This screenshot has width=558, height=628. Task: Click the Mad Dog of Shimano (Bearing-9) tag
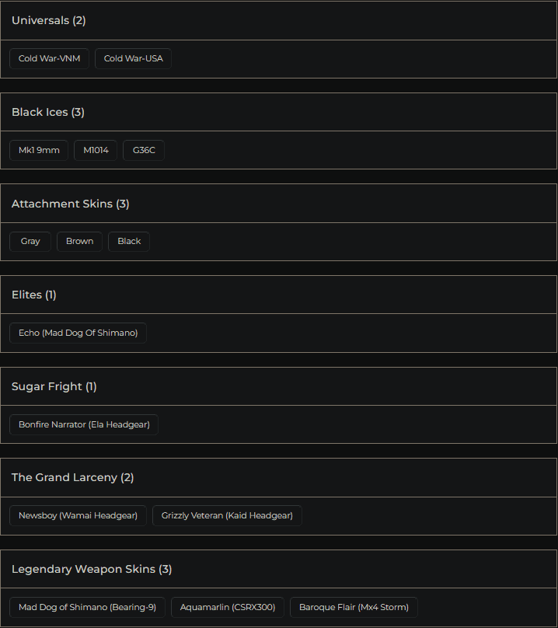point(87,607)
